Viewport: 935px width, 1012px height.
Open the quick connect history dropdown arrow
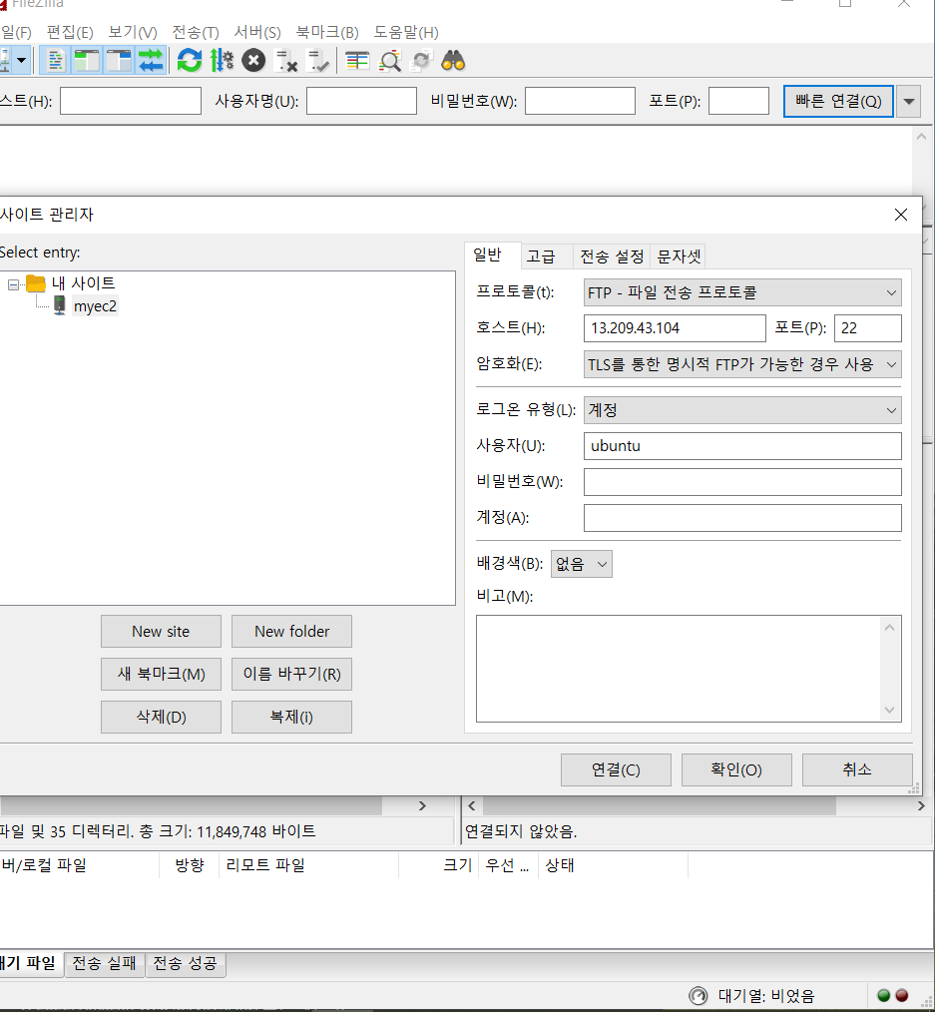tap(908, 102)
